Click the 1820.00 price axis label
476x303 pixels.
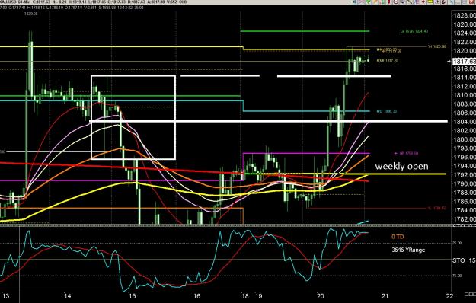[x=464, y=51]
